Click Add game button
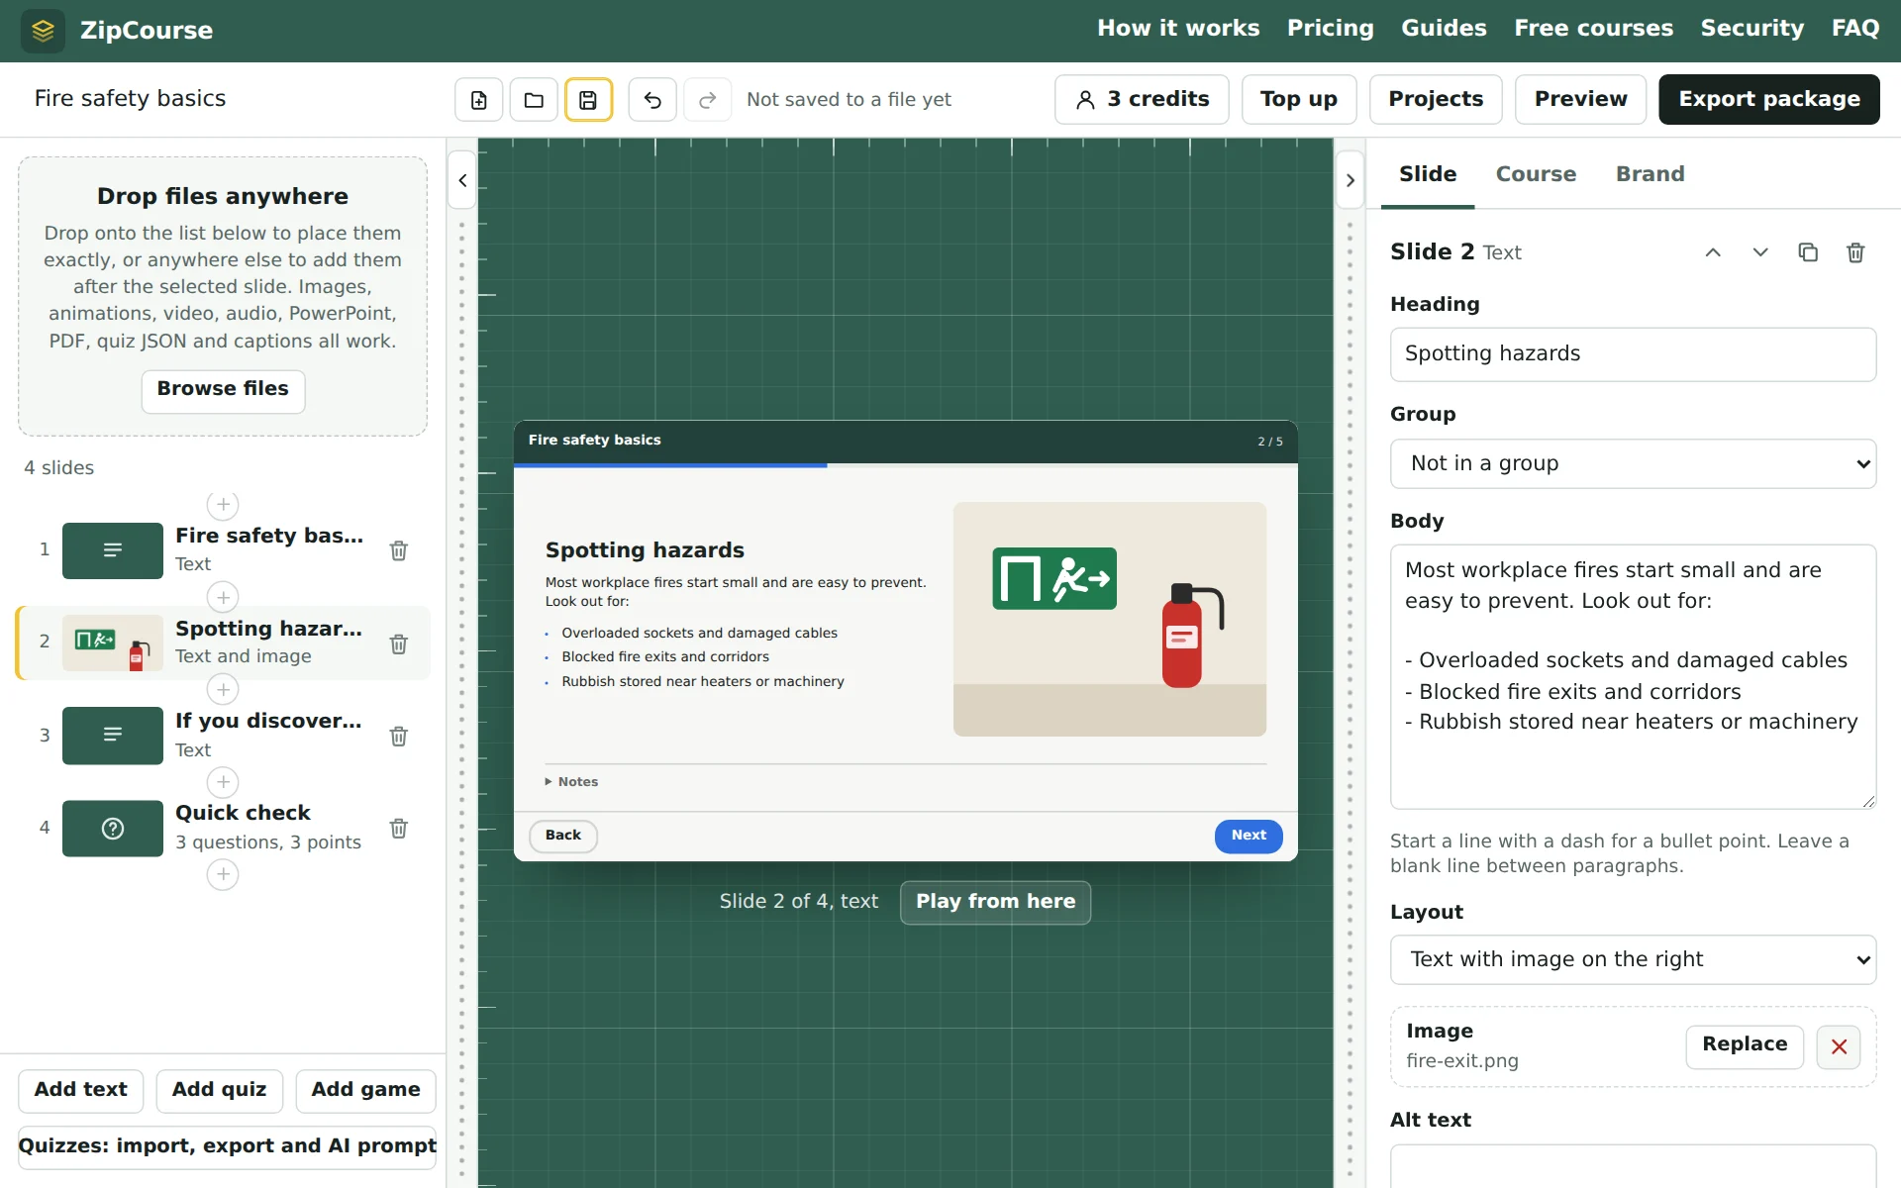 pos(365,1091)
